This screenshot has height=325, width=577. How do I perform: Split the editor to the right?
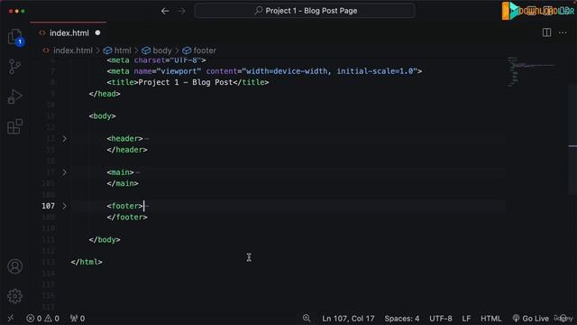point(547,32)
